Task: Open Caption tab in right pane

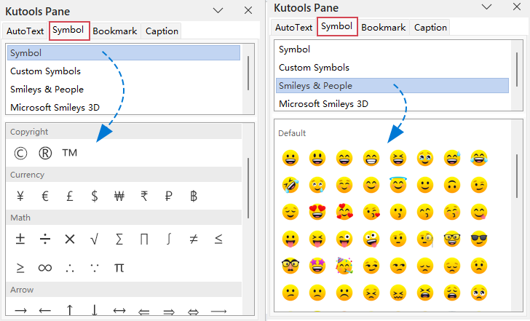Action: tap(430, 28)
